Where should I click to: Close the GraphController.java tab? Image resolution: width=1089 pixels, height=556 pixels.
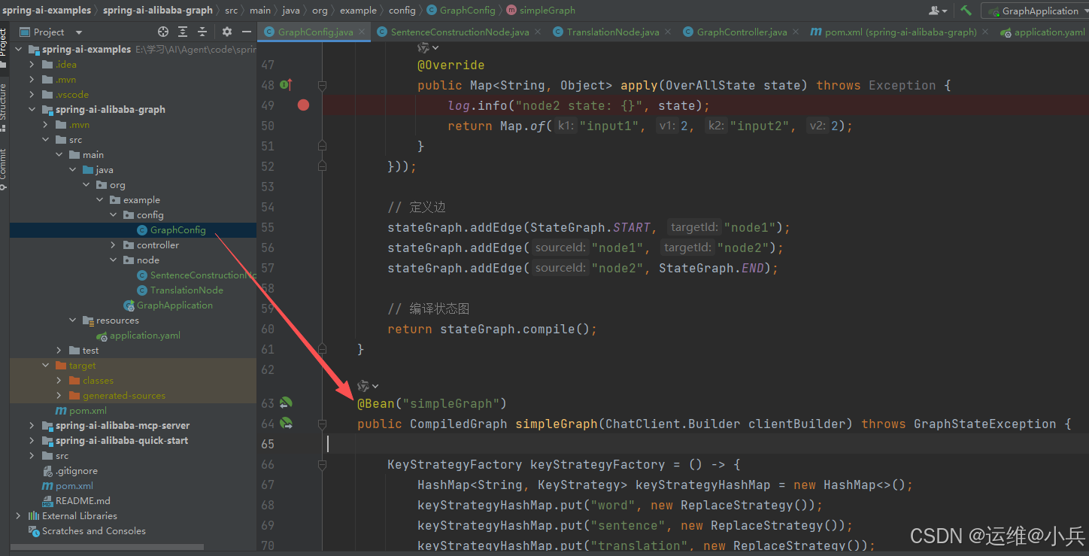(x=796, y=32)
